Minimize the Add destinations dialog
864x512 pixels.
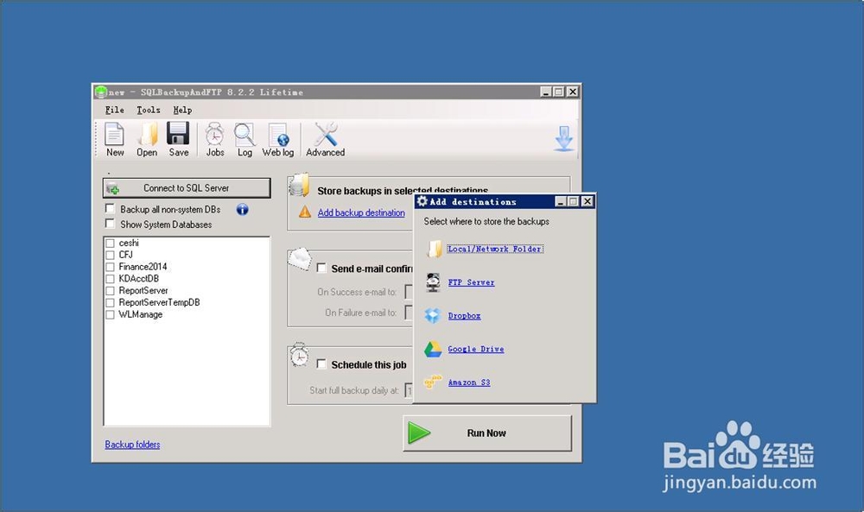[561, 201]
